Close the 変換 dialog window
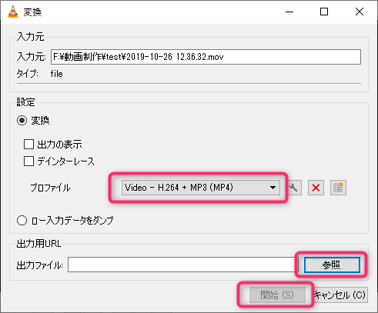 (x=360, y=12)
